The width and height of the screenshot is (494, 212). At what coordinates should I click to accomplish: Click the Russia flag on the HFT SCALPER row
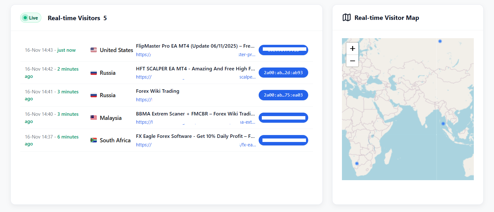[x=94, y=72]
